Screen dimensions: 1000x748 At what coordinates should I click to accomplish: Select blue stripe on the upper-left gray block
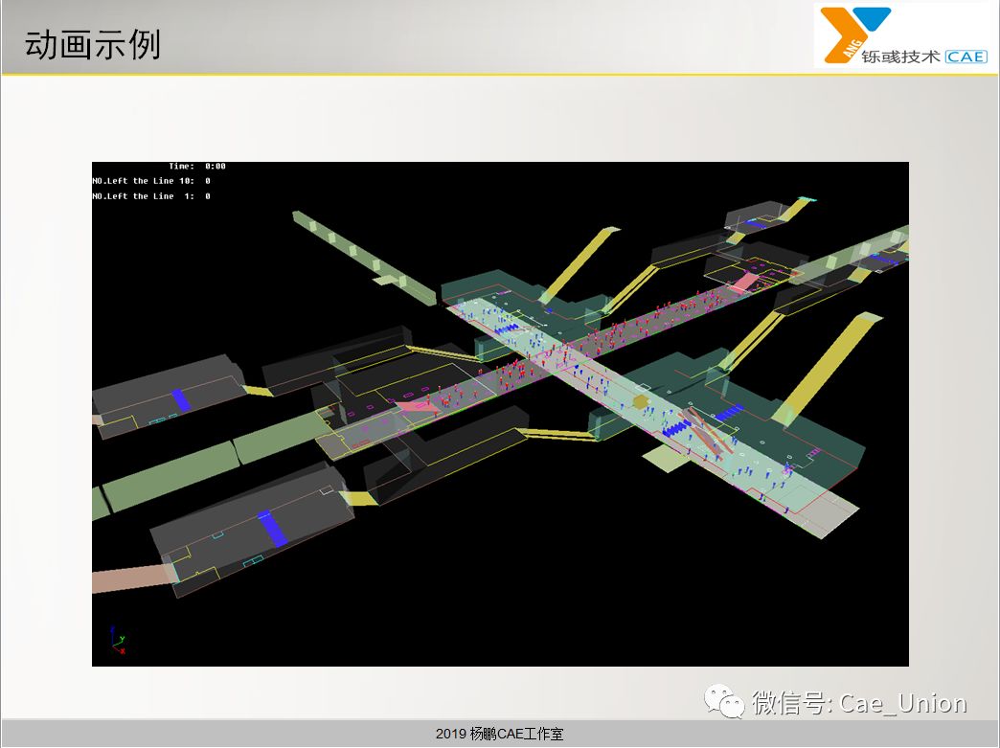click(180, 400)
